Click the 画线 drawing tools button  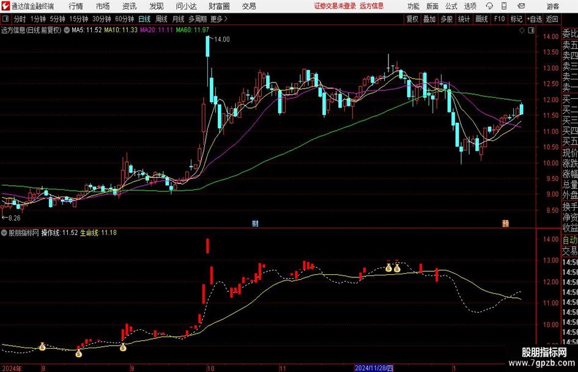[x=482, y=19]
